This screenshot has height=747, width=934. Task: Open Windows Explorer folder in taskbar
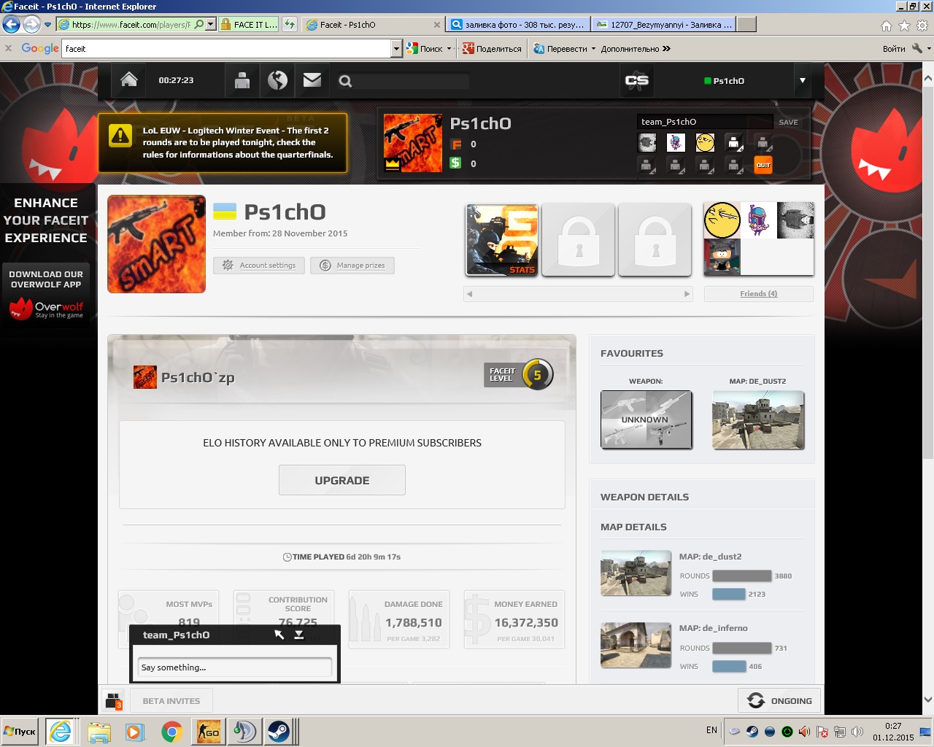pos(99,732)
